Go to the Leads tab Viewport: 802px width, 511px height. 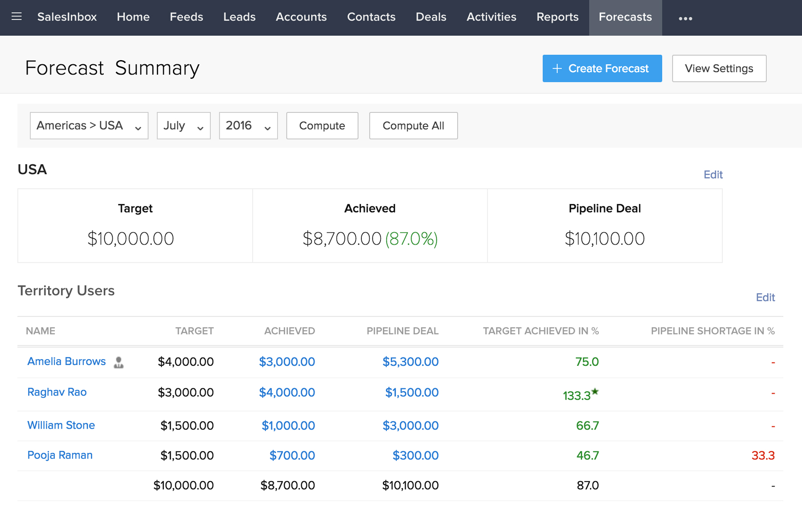(x=239, y=17)
